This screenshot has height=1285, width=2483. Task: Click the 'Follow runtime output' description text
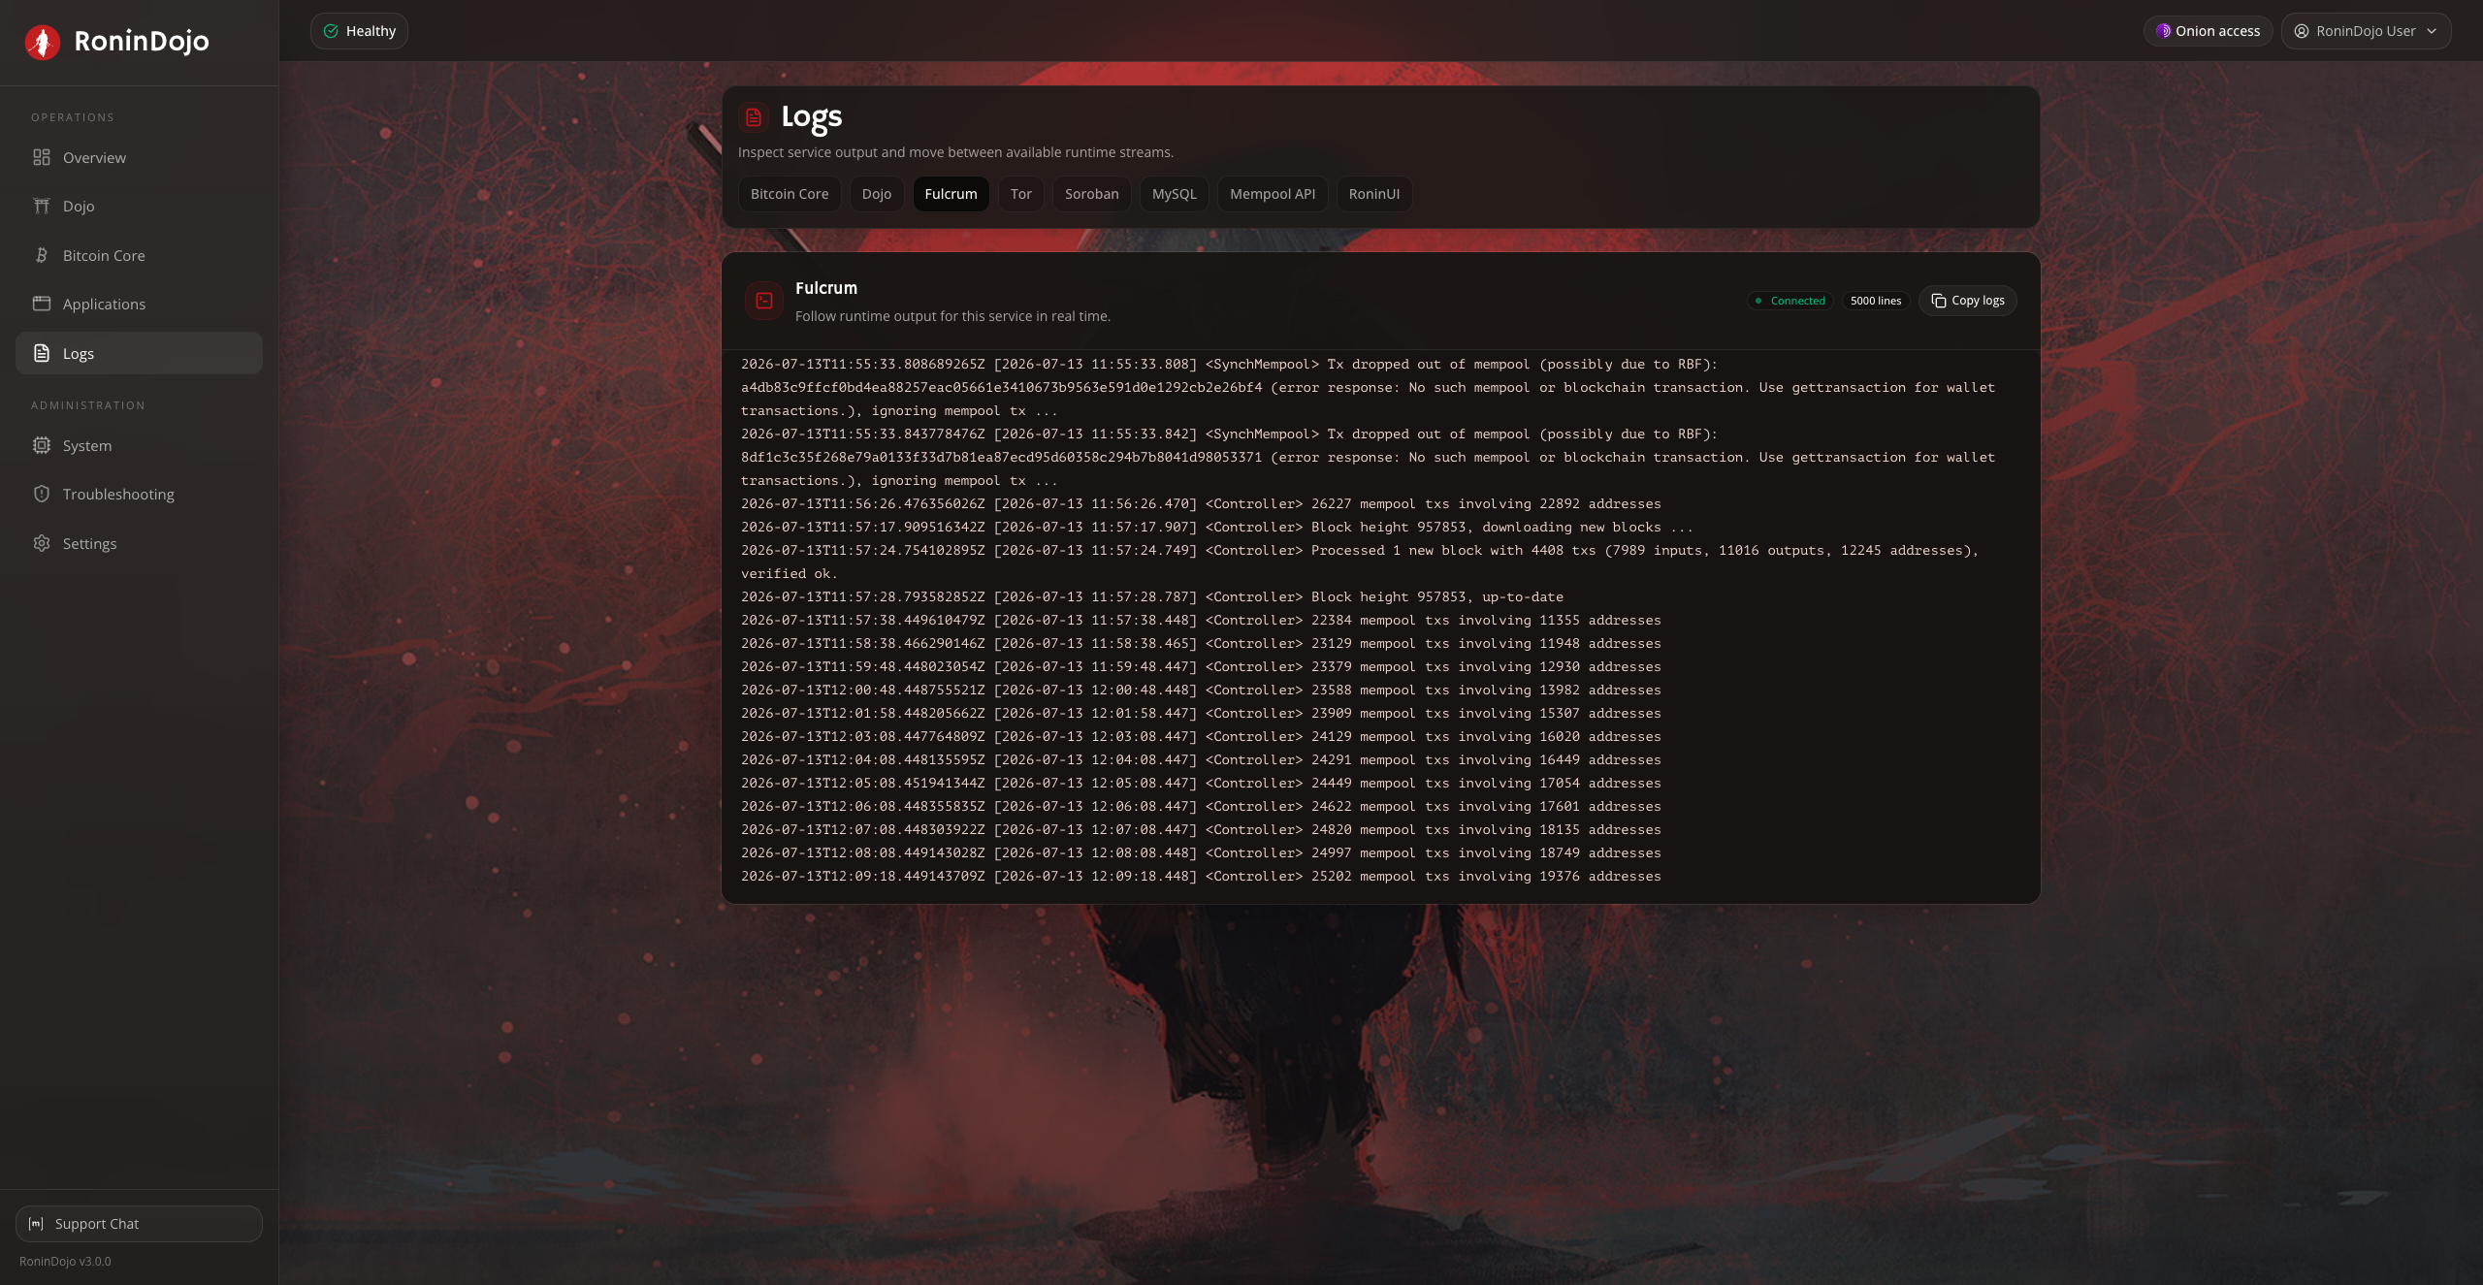point(952,316)
